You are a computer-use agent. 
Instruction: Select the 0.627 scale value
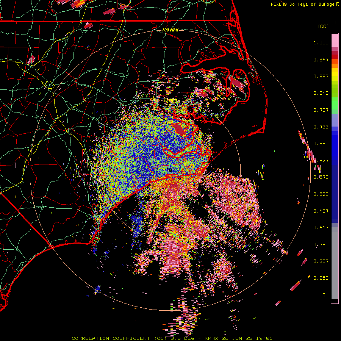coord(321,161)
